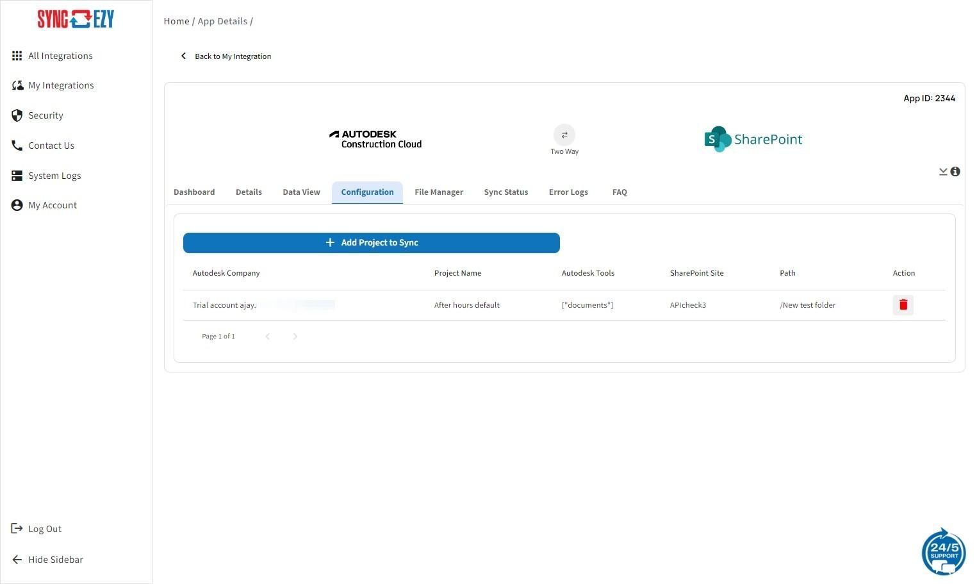
Task: Click the System Logs server icon
Action: (x=17, y=176)
